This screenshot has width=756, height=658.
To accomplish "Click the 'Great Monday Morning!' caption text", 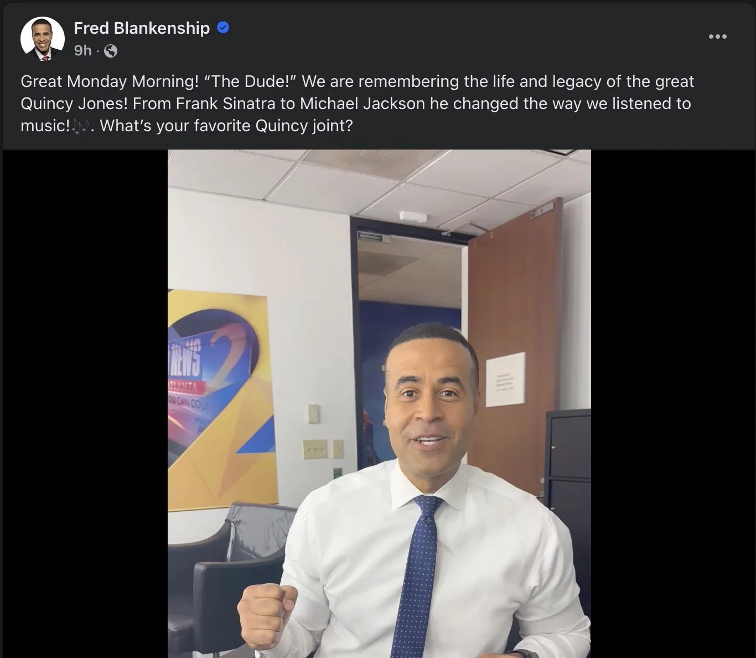I will [110, 81].
